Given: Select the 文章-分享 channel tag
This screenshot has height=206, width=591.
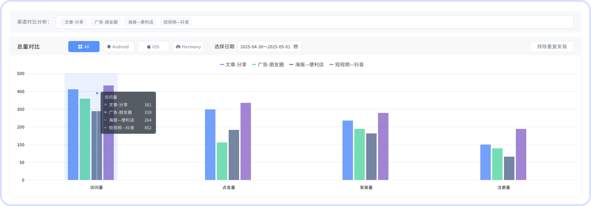Looking at the screenshot, I should click(x=74, y=22).
